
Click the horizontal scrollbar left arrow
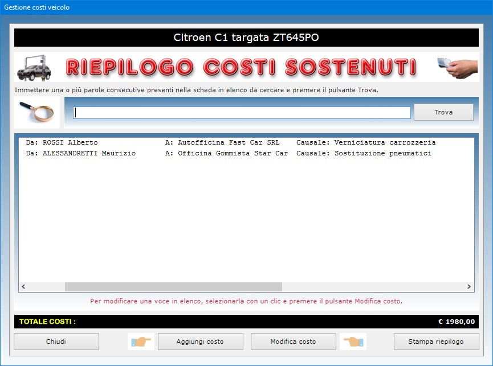[23, 286]
